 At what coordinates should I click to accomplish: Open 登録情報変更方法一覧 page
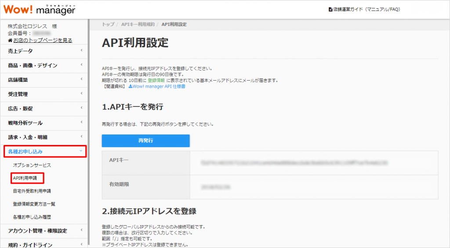click(x=34, y=204)
